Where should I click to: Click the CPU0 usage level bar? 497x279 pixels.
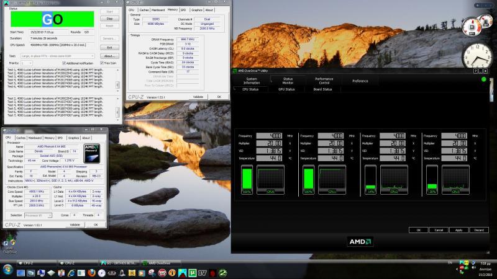click(248, 179)
